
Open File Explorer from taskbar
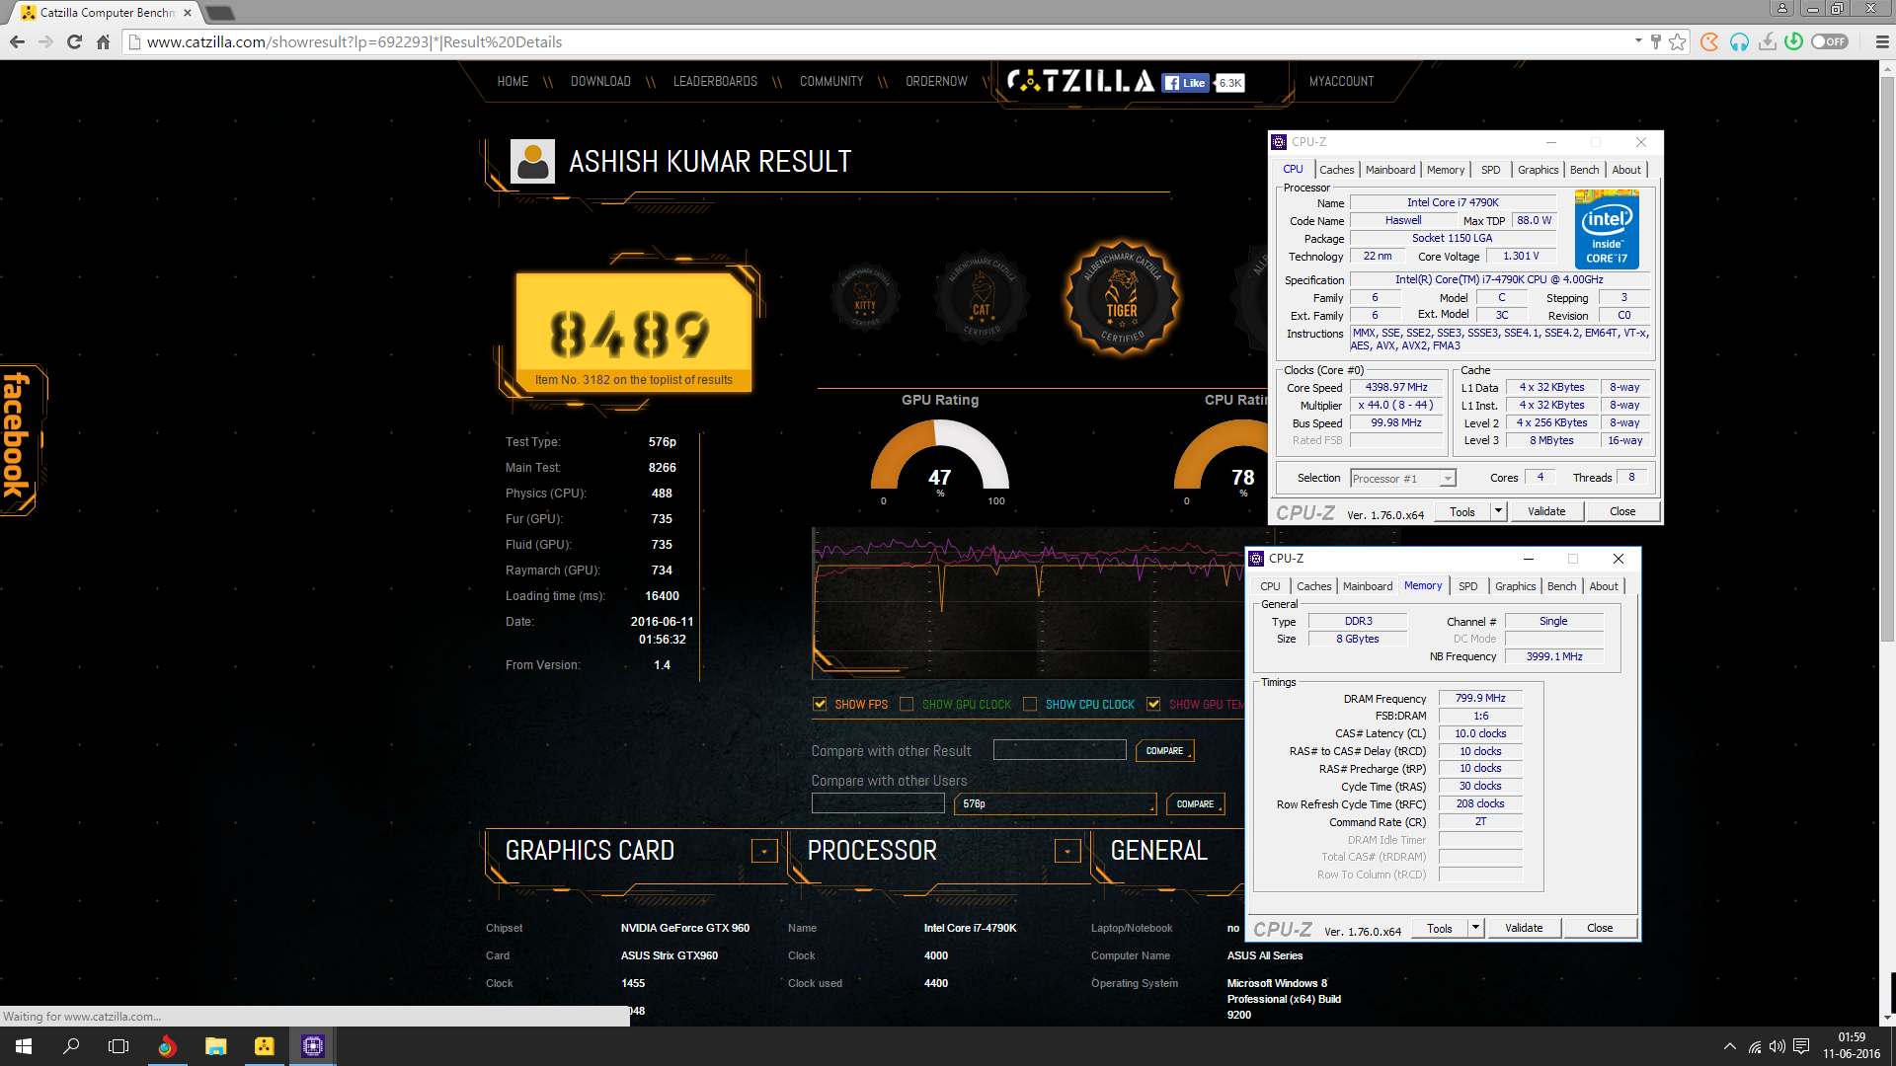[215, 1046]
